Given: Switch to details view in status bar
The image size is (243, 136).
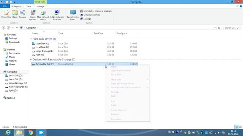Looking at the screenshot, I should [236, 127].
